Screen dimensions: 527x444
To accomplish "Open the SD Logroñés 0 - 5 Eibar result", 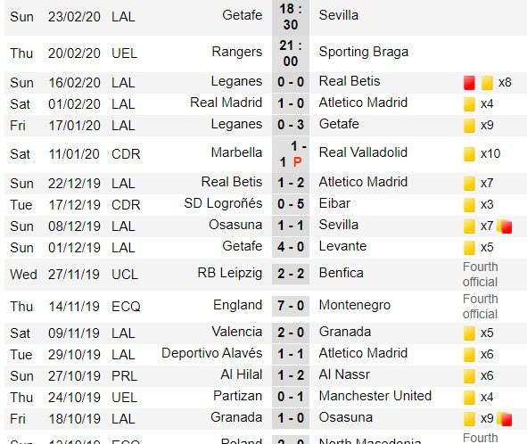I will [x=291, y=204].
